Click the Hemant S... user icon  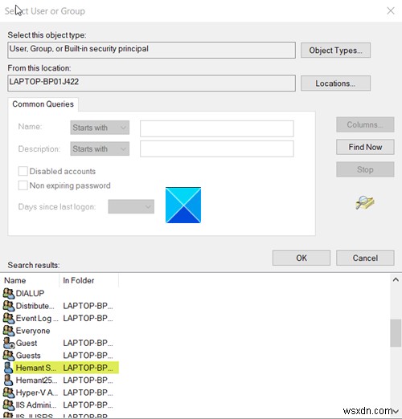pos(9,368)
